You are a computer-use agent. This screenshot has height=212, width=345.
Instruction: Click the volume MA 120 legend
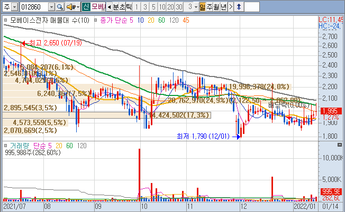(82, 146)
